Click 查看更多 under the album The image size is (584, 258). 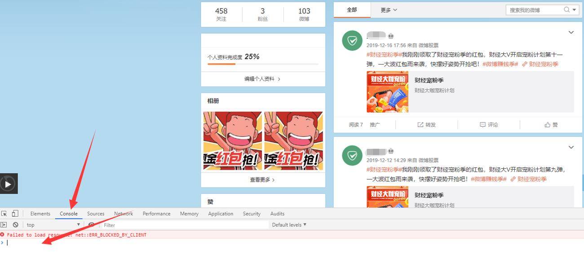click(x=262, y=179)
